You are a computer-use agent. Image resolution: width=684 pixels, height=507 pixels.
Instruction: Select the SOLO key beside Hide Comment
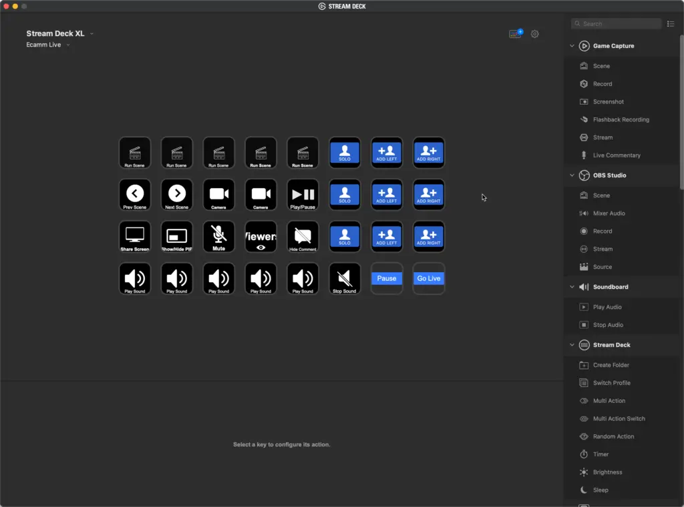click(345, 237)
